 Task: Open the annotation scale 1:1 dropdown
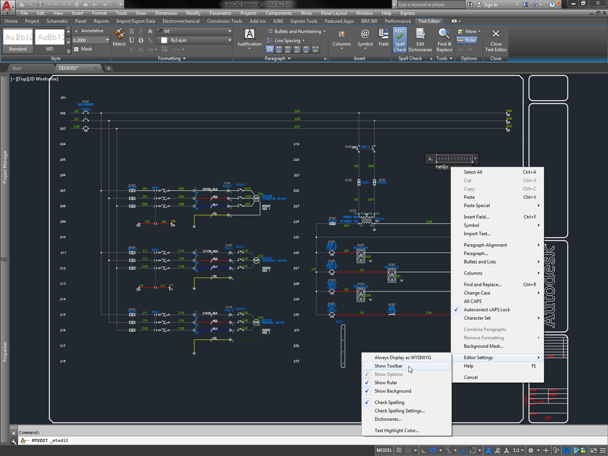[519, 450]
